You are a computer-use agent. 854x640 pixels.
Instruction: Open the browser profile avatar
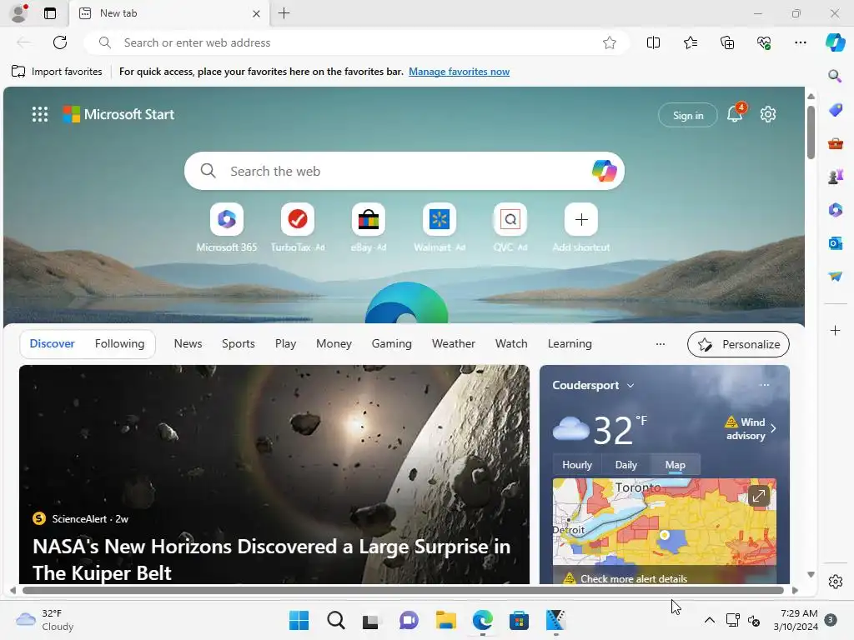(19, 13)
